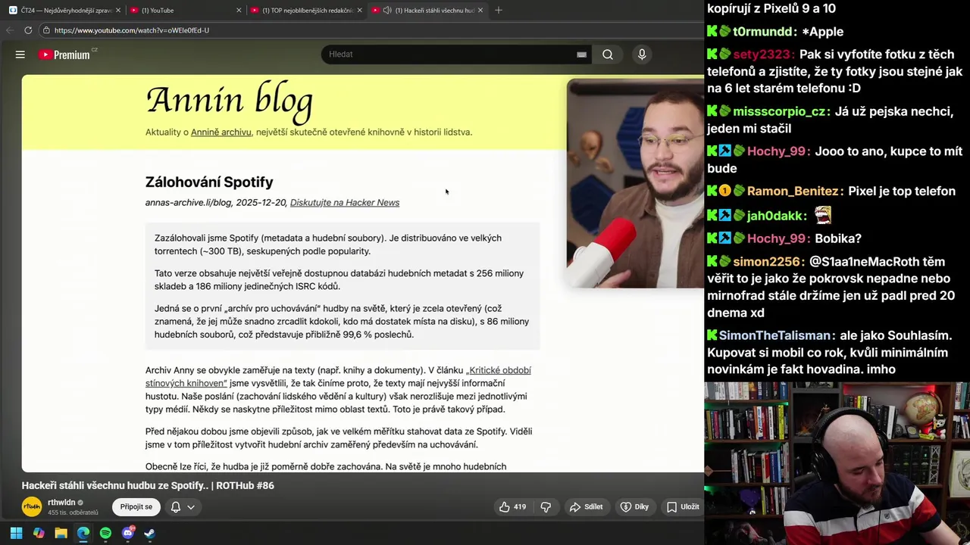The height and width of the screenshot is (545, 970).
Task: Click the Sdílet share button
Action: coord(587,507)
